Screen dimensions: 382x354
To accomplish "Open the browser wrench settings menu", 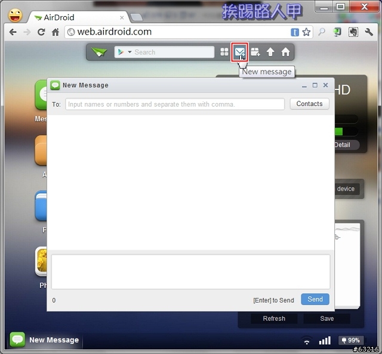I will pos(369,32).
